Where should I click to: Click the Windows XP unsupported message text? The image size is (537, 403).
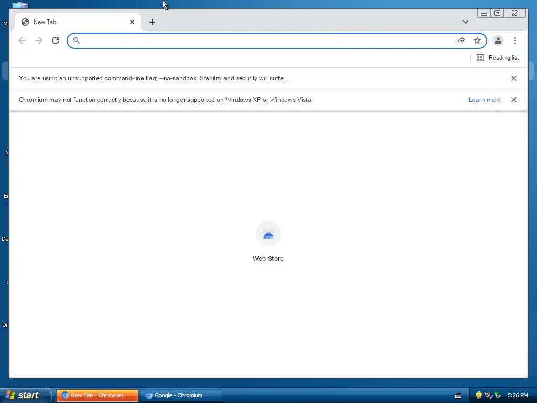[x=165, y=100]
